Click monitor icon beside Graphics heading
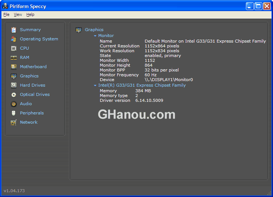Screen dimensions: 273x197 tap(79, 30)
